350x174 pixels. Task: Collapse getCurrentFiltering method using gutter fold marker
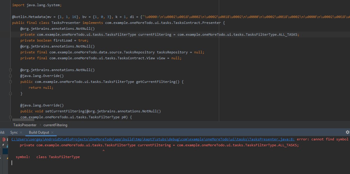[10, 82]
